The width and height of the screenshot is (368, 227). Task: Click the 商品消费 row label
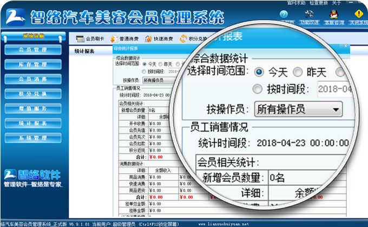coord(137,177)
